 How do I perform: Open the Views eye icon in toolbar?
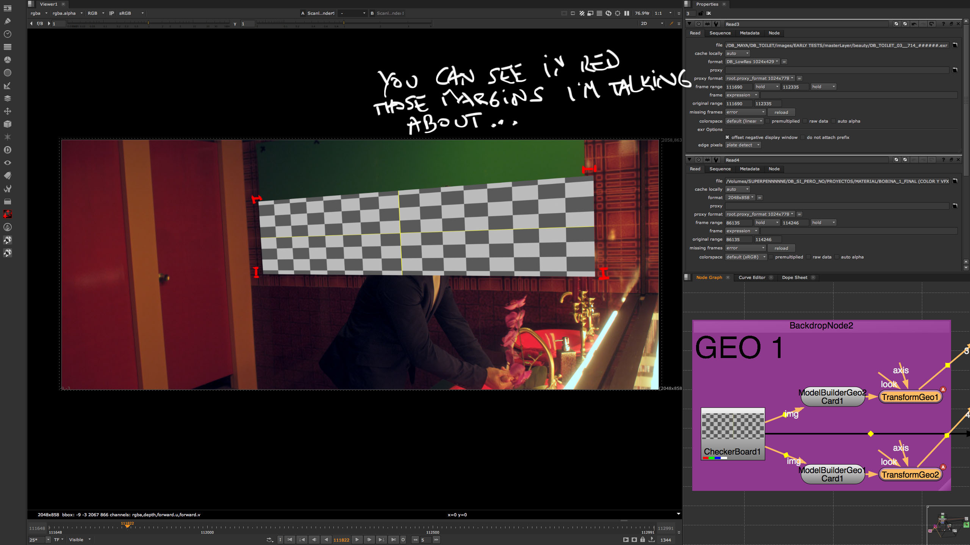point(7,163)
